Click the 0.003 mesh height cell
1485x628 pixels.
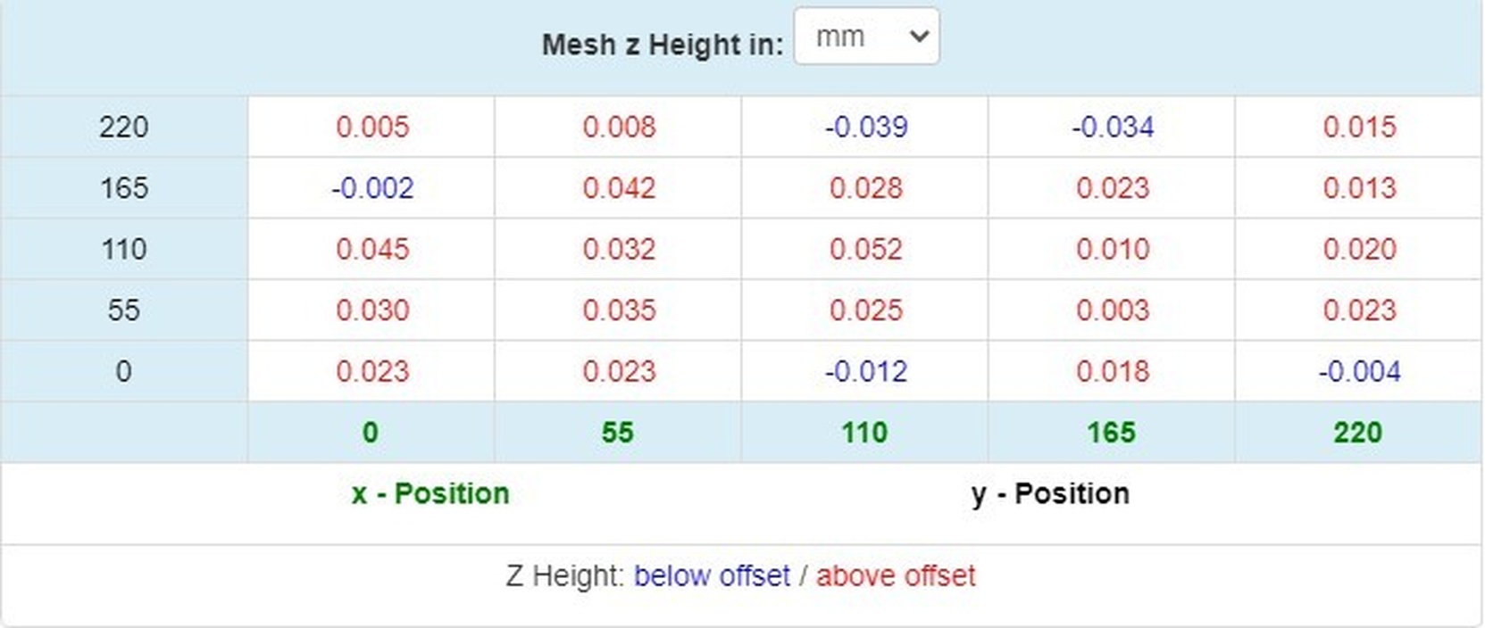(1112, 310)
